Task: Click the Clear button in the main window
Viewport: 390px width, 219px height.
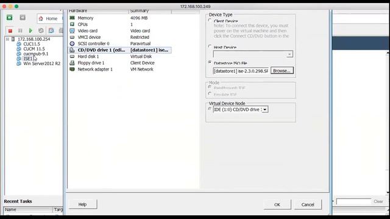Action: point(378,201)
